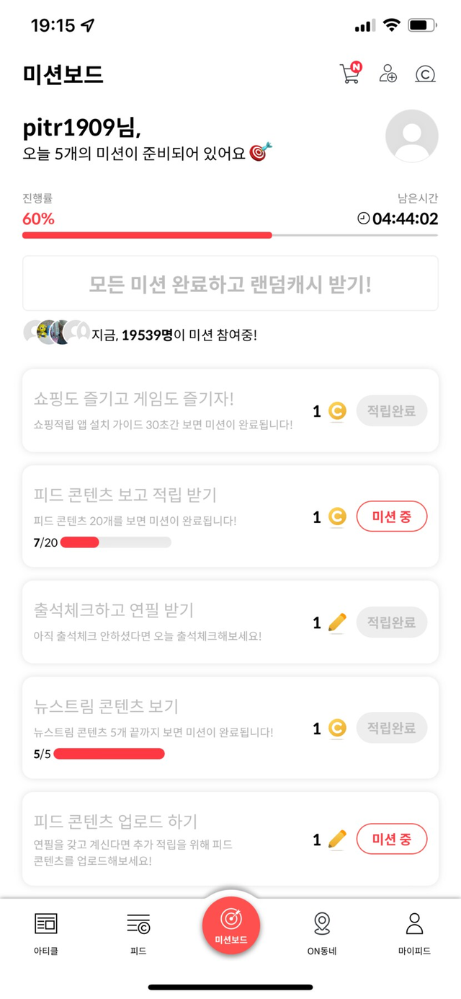Open the ON동네 tab
Viewport: 461px width, 999px height.
pyautogui.click(x=322, y=923)
